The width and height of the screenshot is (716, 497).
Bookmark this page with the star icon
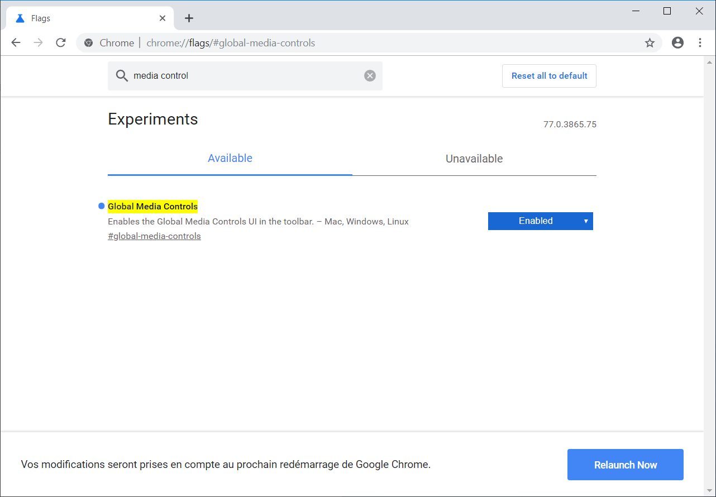pos(650,43)
